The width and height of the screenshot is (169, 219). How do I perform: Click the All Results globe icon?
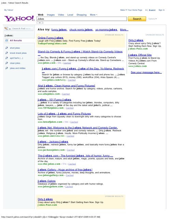coord(6,40)
